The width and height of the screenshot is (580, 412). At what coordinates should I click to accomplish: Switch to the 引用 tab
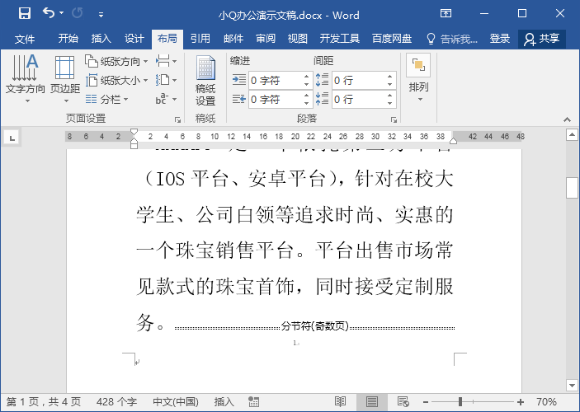(x=200, y=39)
